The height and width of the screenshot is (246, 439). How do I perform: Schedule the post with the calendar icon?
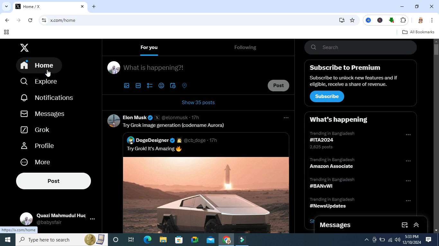173,86
